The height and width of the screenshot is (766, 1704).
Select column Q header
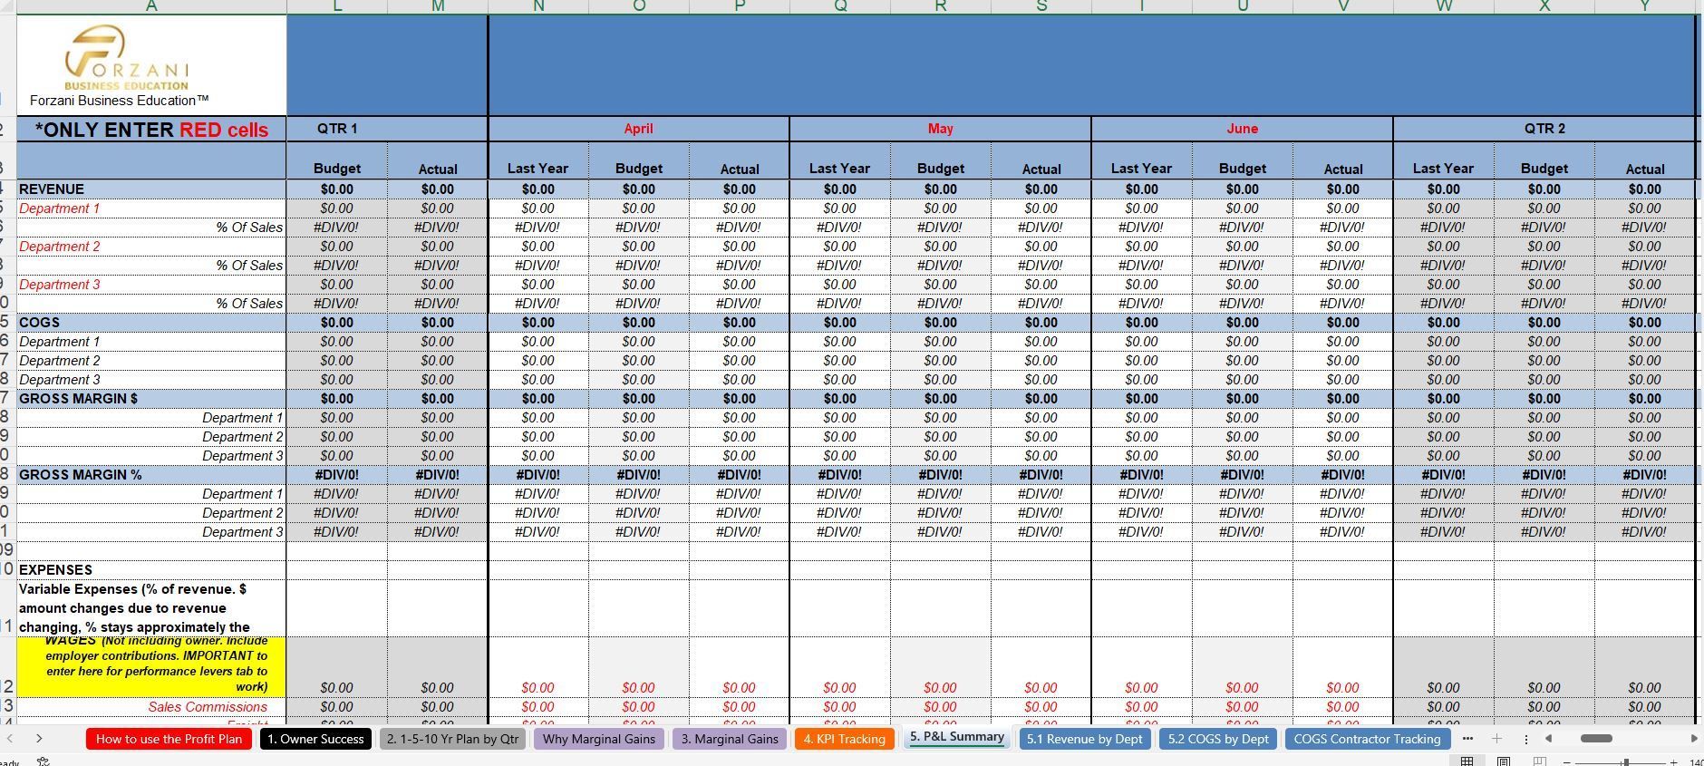coord(840,6)
